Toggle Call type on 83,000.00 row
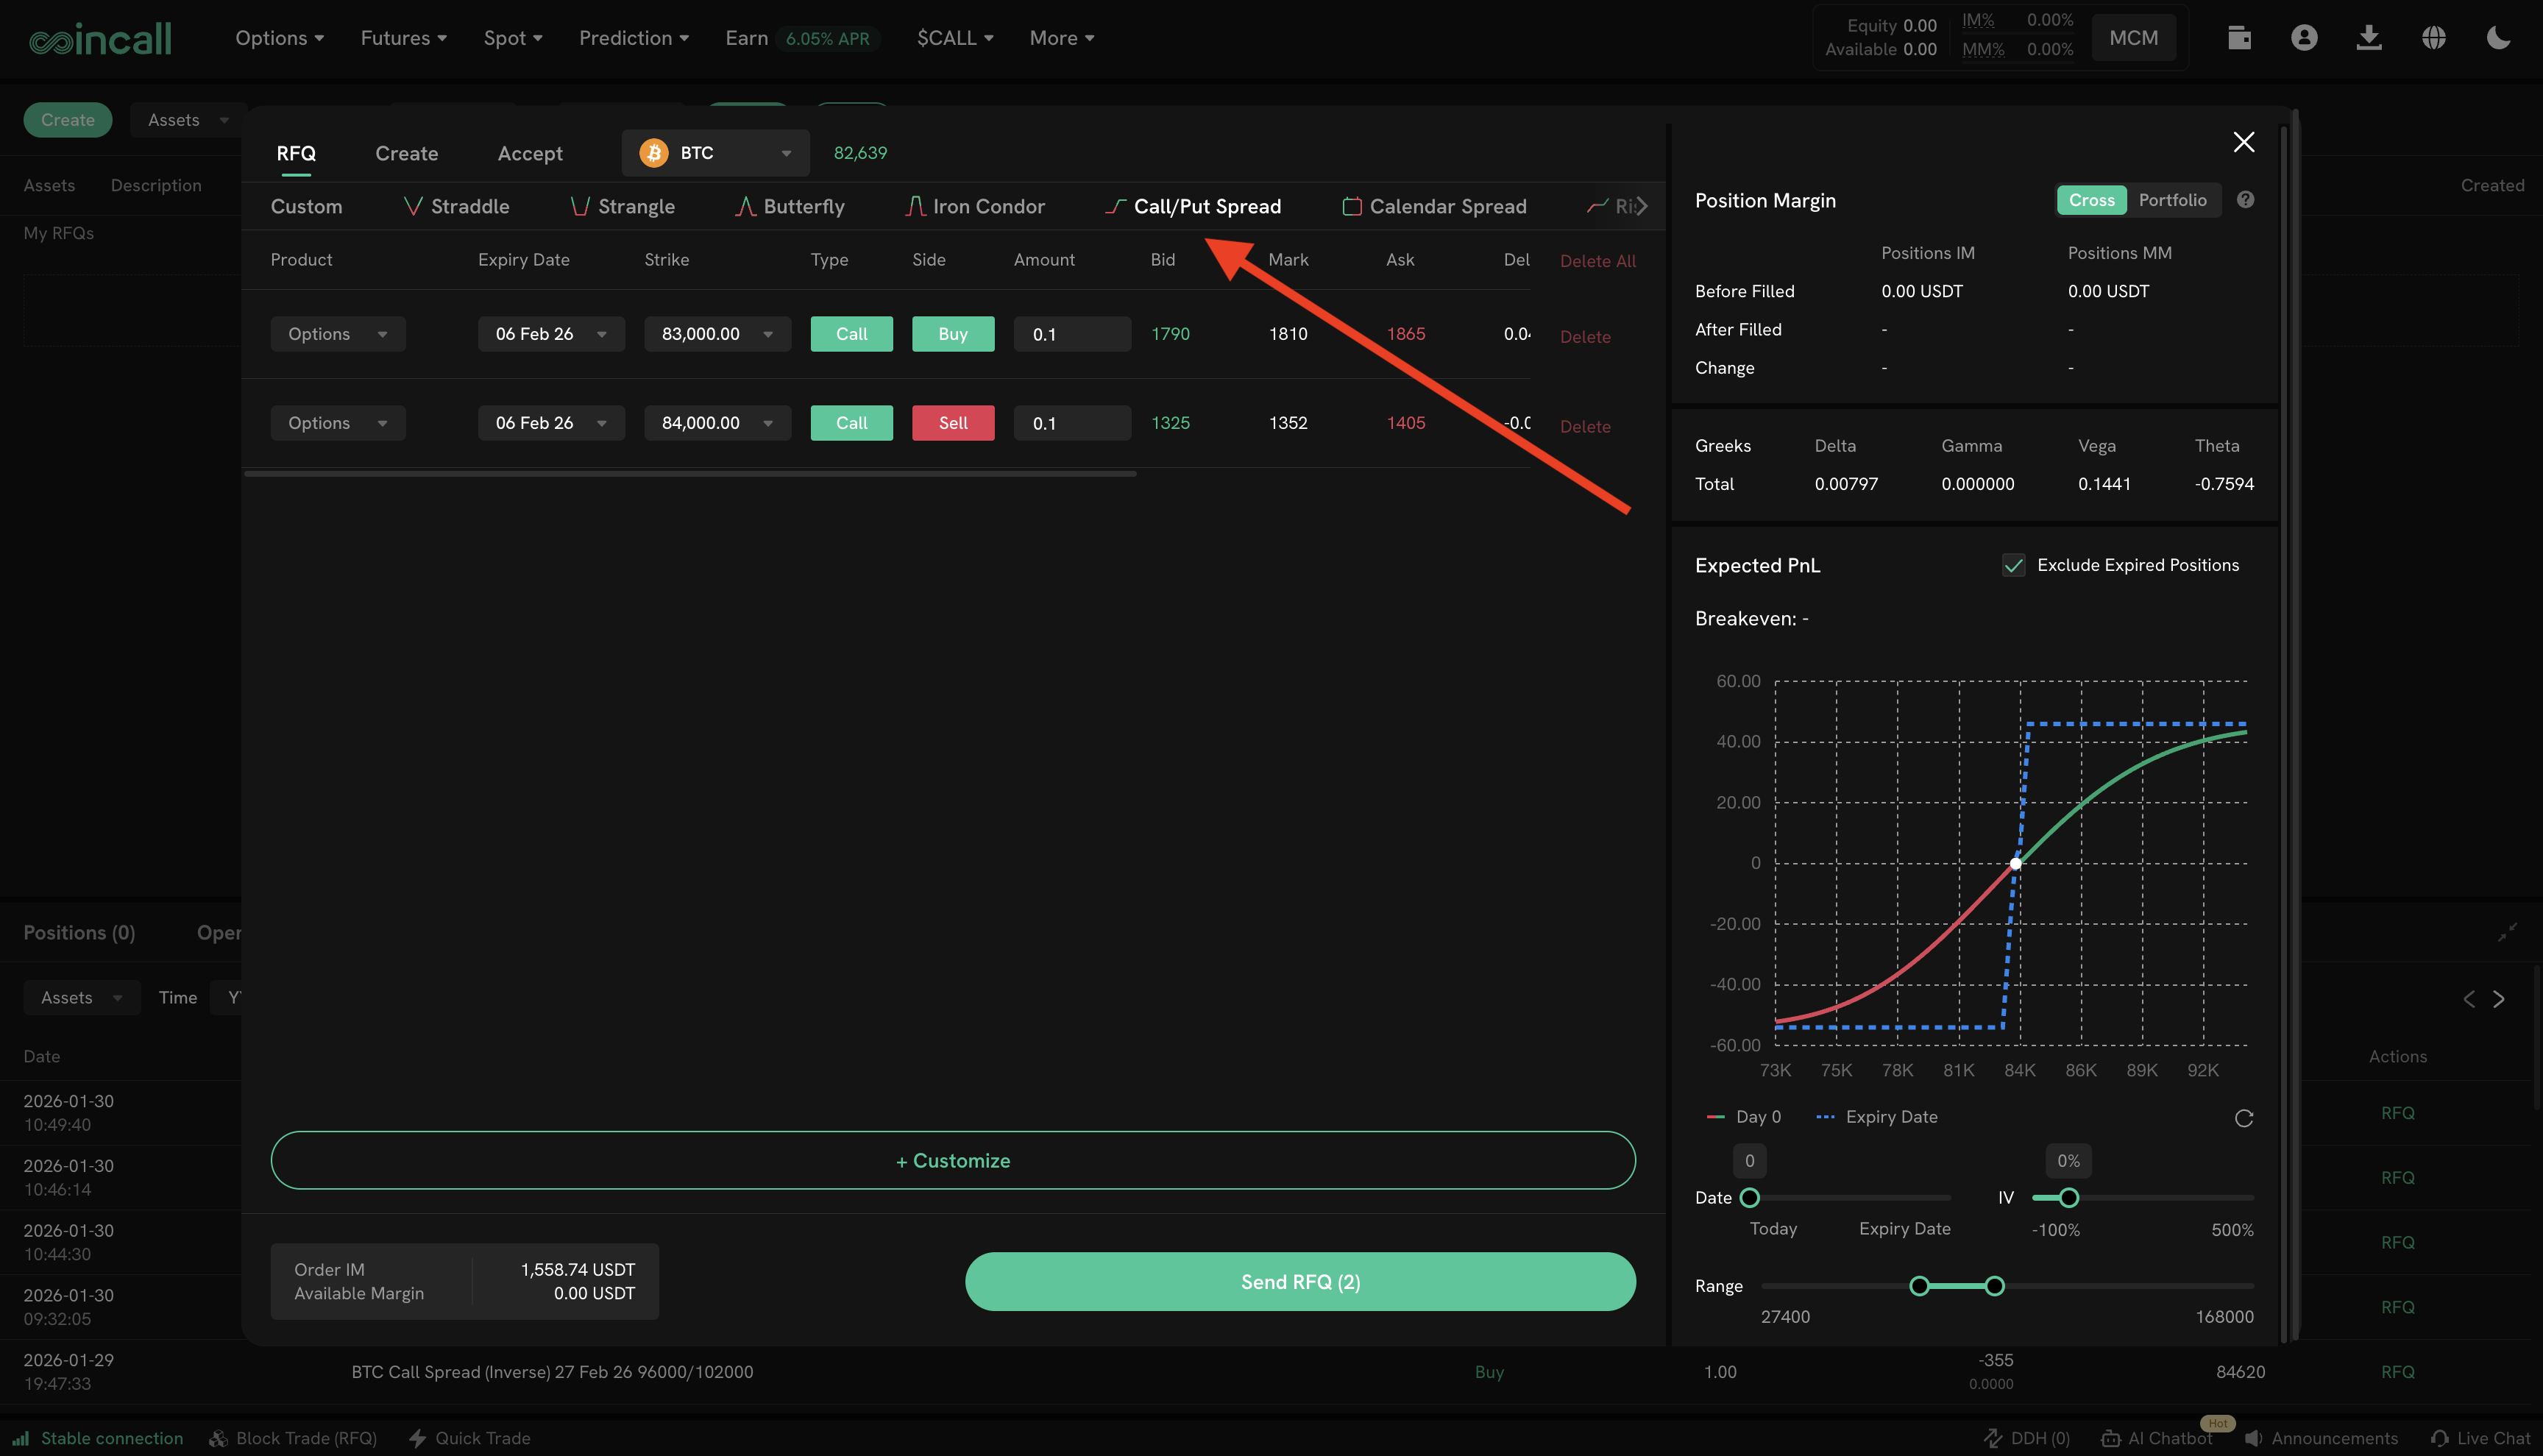This screenshot has width=2543, height=1456. [851, 334]
